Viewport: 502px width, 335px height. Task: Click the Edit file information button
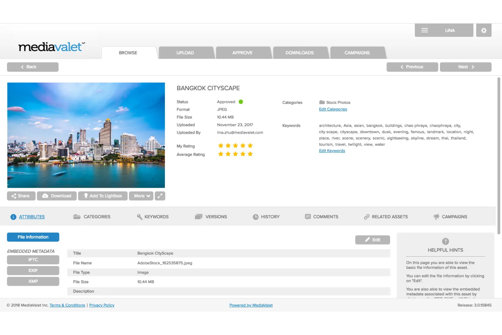pos(372,240)
